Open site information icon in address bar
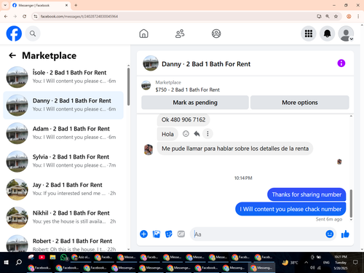Viewport: 364px width, 273px height. point(36,16)
